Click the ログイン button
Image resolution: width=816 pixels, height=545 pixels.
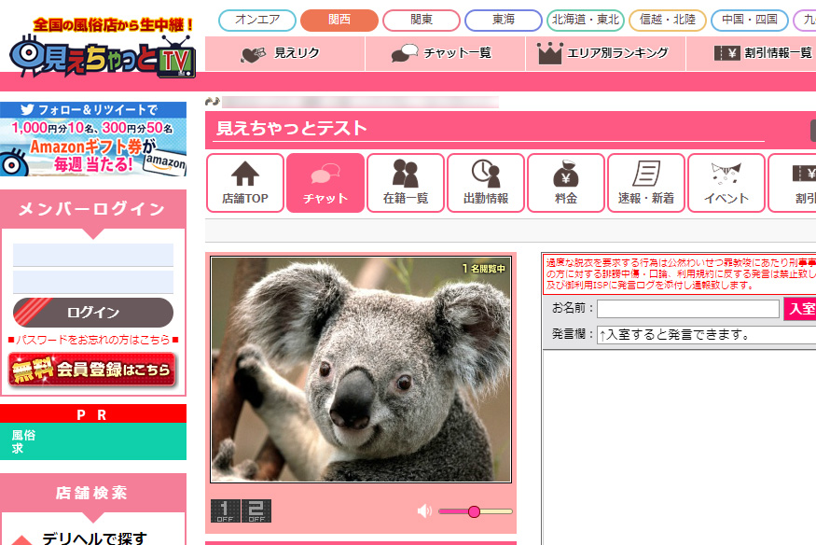93,313
